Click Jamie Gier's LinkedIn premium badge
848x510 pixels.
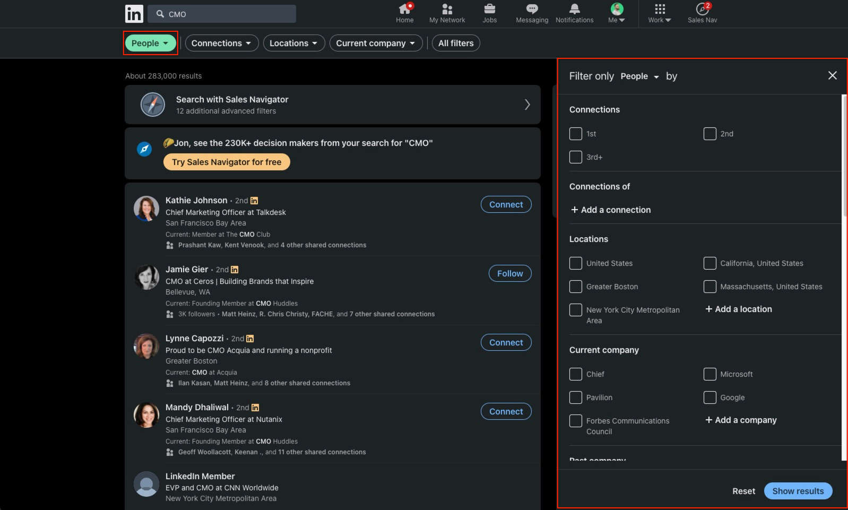coord(235,270)
